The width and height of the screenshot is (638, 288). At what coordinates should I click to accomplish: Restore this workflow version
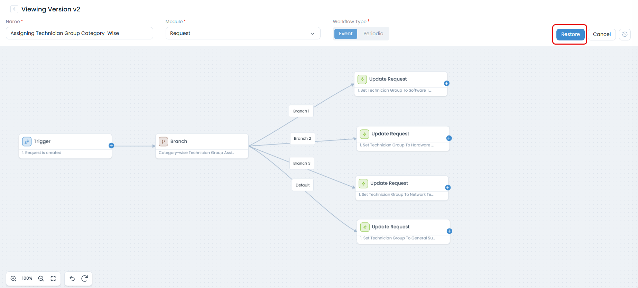[570, 34]
